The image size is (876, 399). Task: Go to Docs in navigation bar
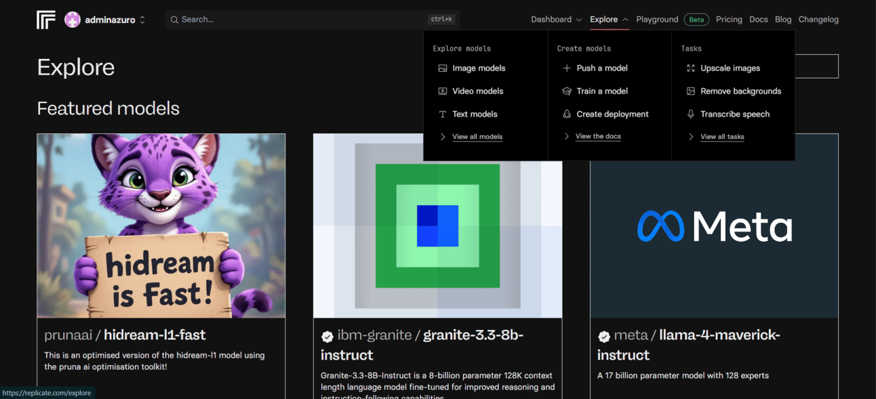coord(759,20)
